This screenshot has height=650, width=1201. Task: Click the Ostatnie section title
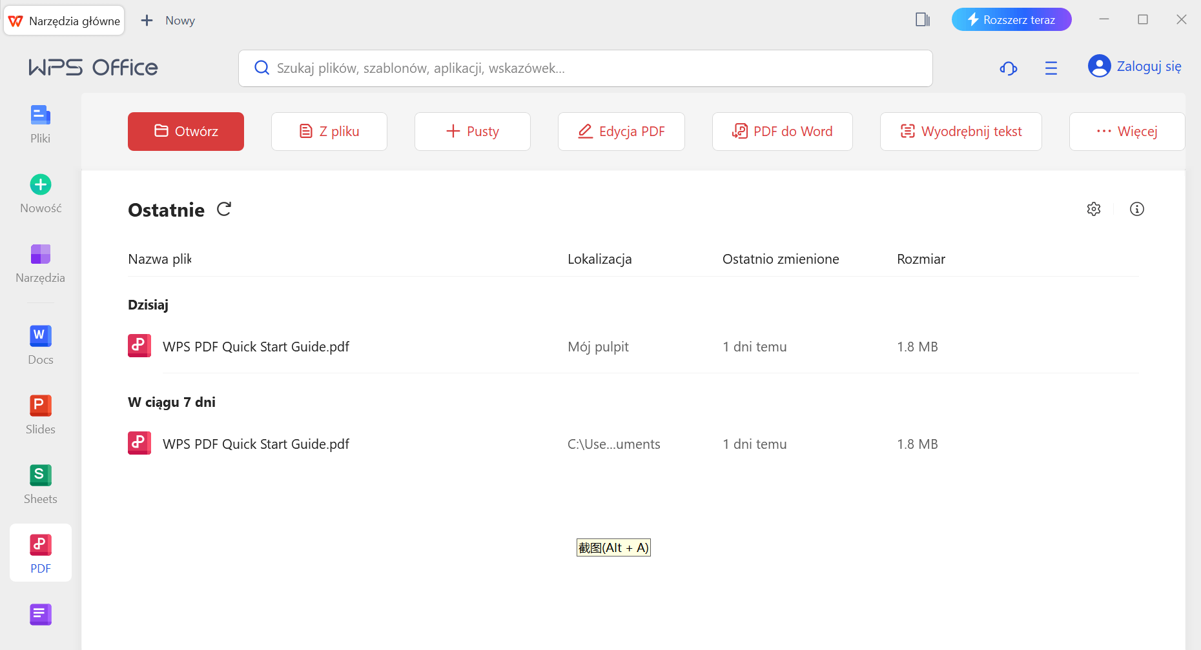click(166, 210)
